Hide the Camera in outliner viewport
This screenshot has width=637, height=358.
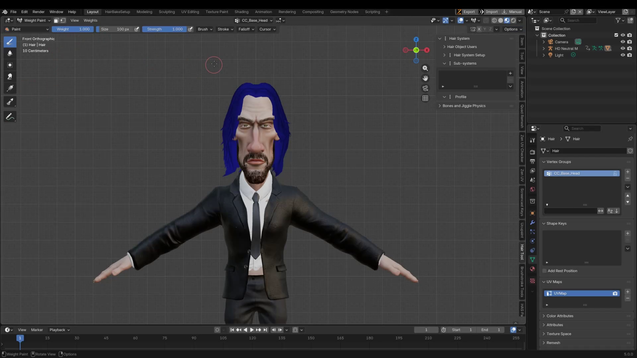[622, 42]
